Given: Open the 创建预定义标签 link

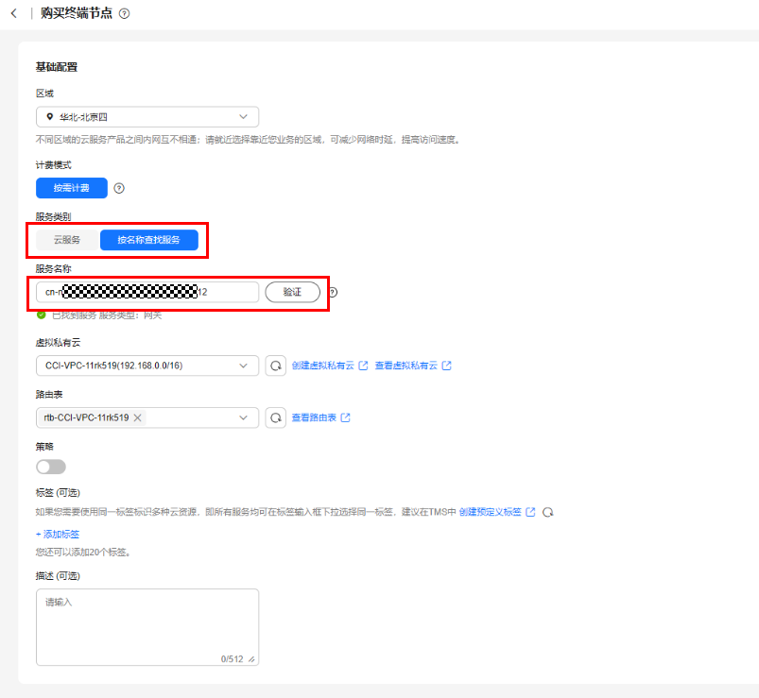Looking at the screenshot, I should [496, 512].
